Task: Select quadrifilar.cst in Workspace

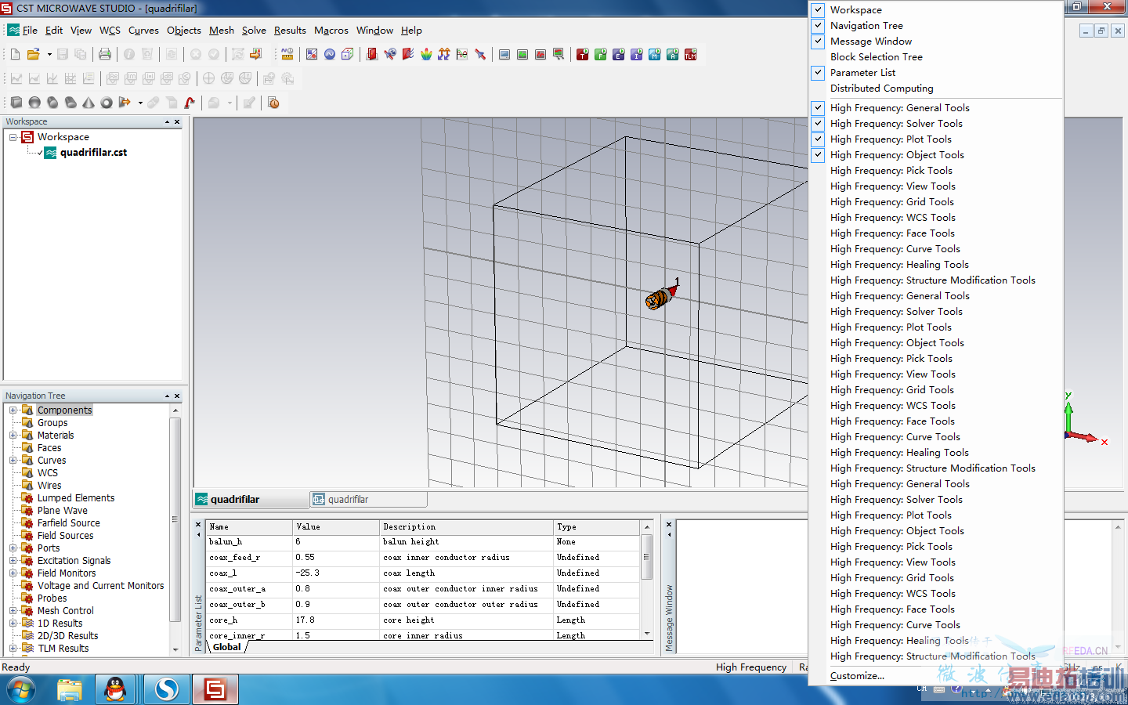Action: click(93, 153)
